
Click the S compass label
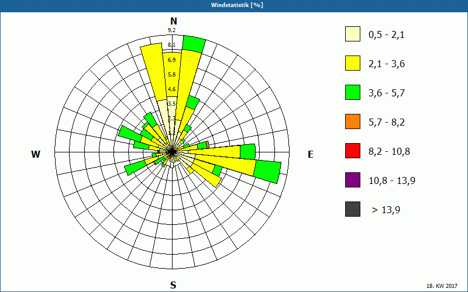(173, 285)
